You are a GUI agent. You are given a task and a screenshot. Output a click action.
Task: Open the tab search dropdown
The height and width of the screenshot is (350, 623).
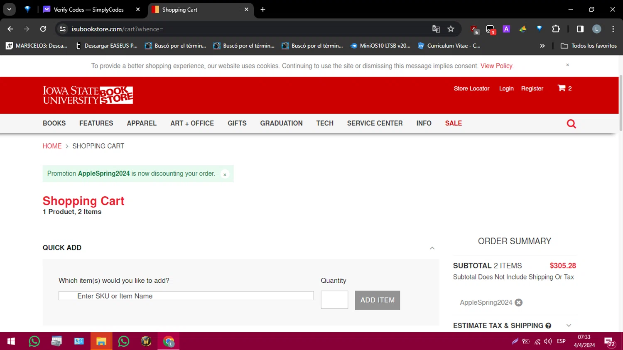9,10
